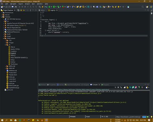This screenshot has width=153, height=122.
Task: Click the green Debug bug icon
Action: (49, 7)
